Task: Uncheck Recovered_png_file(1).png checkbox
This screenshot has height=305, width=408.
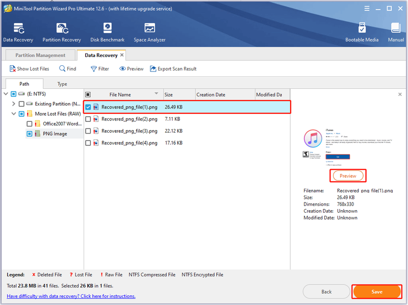Action: [x=88, y=107]
